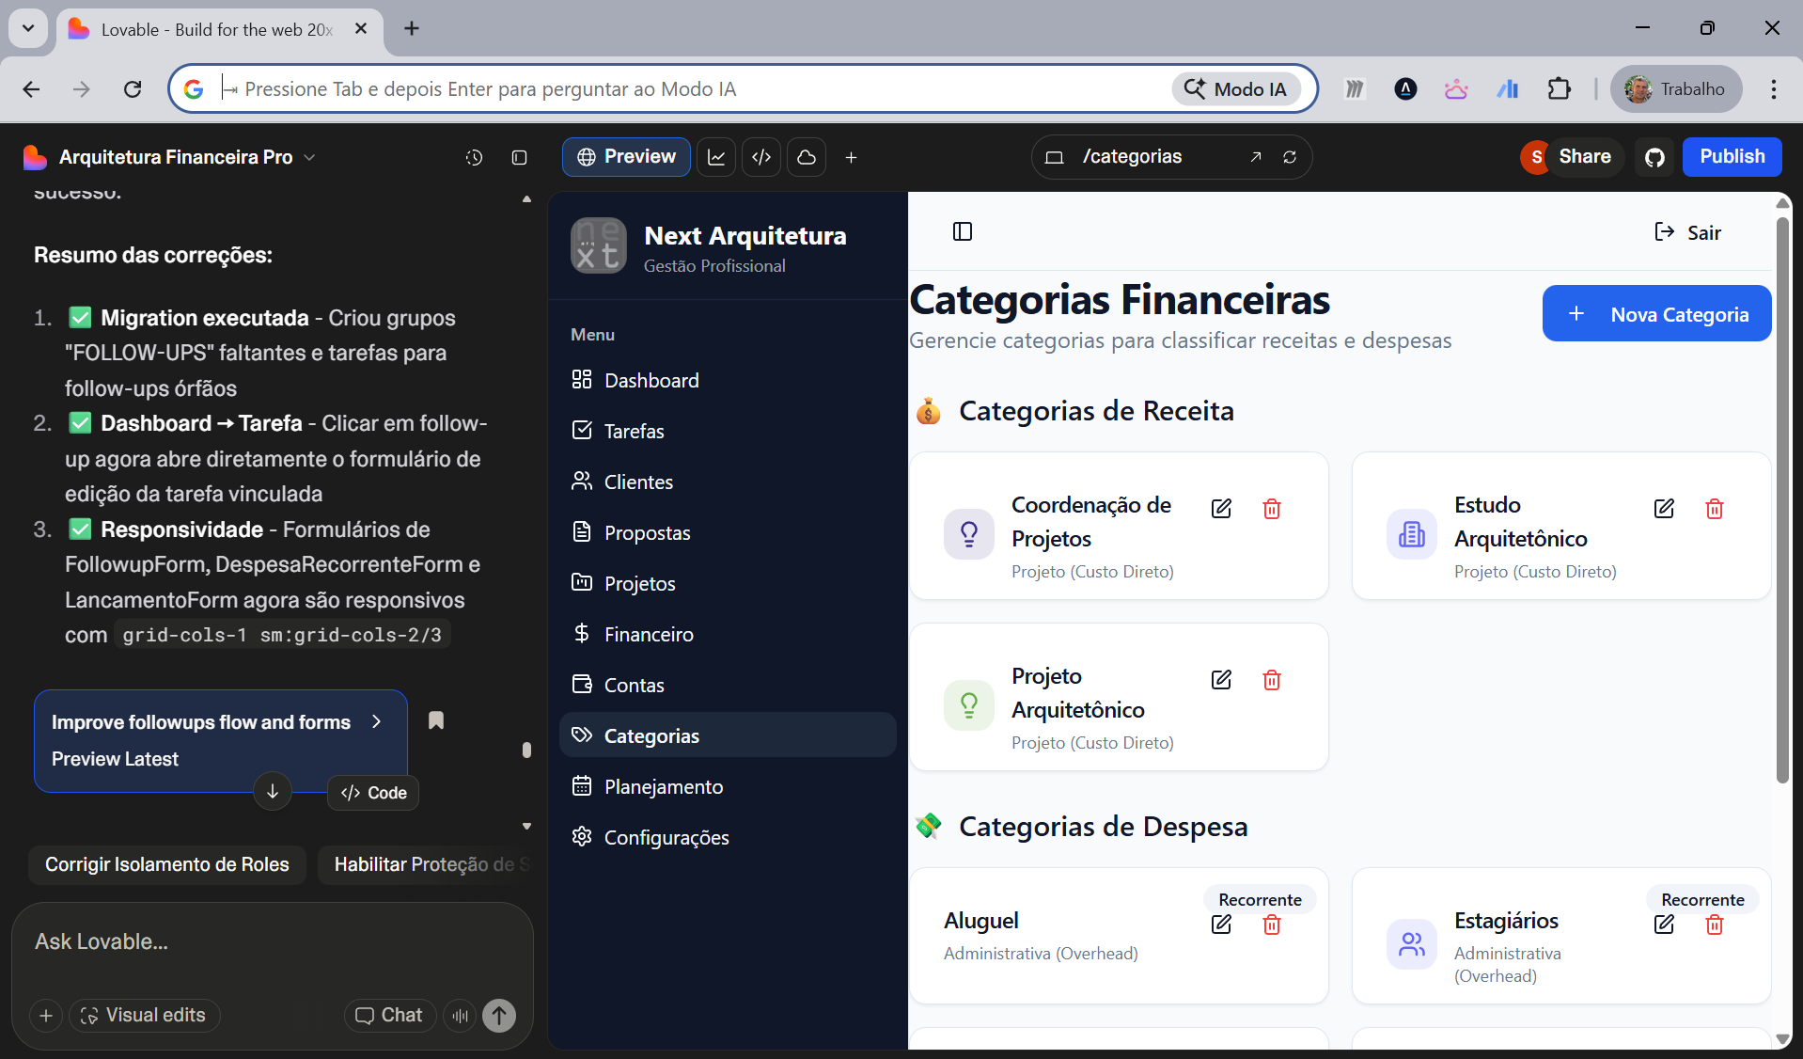Image resolution: width=1803 pixels, height=1059 pixels.
Task: Click the Publish button
Action: (1732, 156)
